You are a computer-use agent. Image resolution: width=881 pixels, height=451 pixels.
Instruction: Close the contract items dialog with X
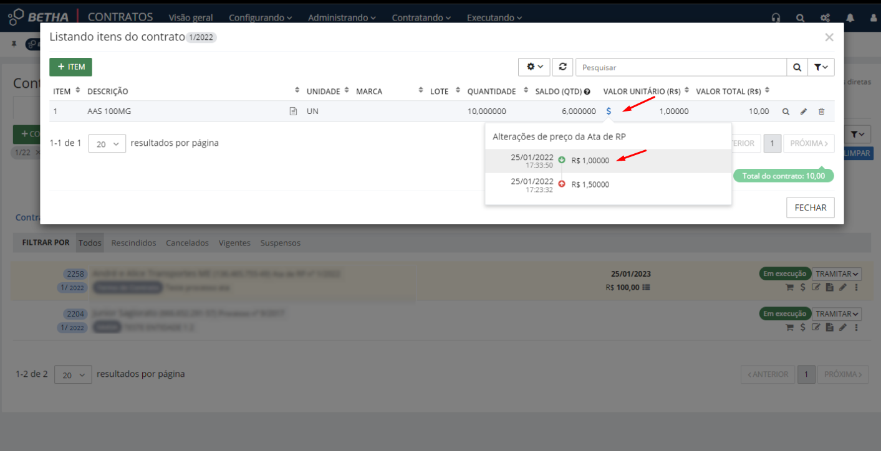point(829,37)
